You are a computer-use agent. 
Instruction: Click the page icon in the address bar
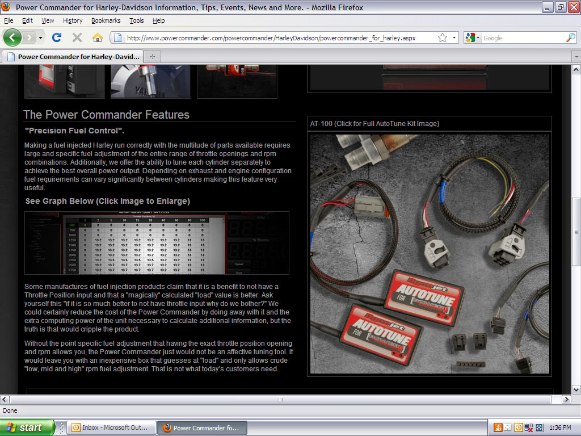click(x=117, y=37)
